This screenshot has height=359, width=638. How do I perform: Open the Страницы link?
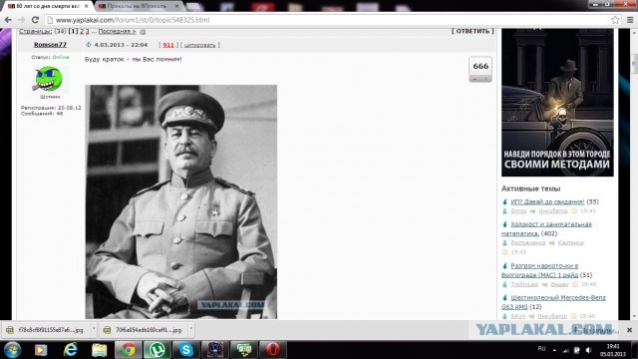[35, 31]
